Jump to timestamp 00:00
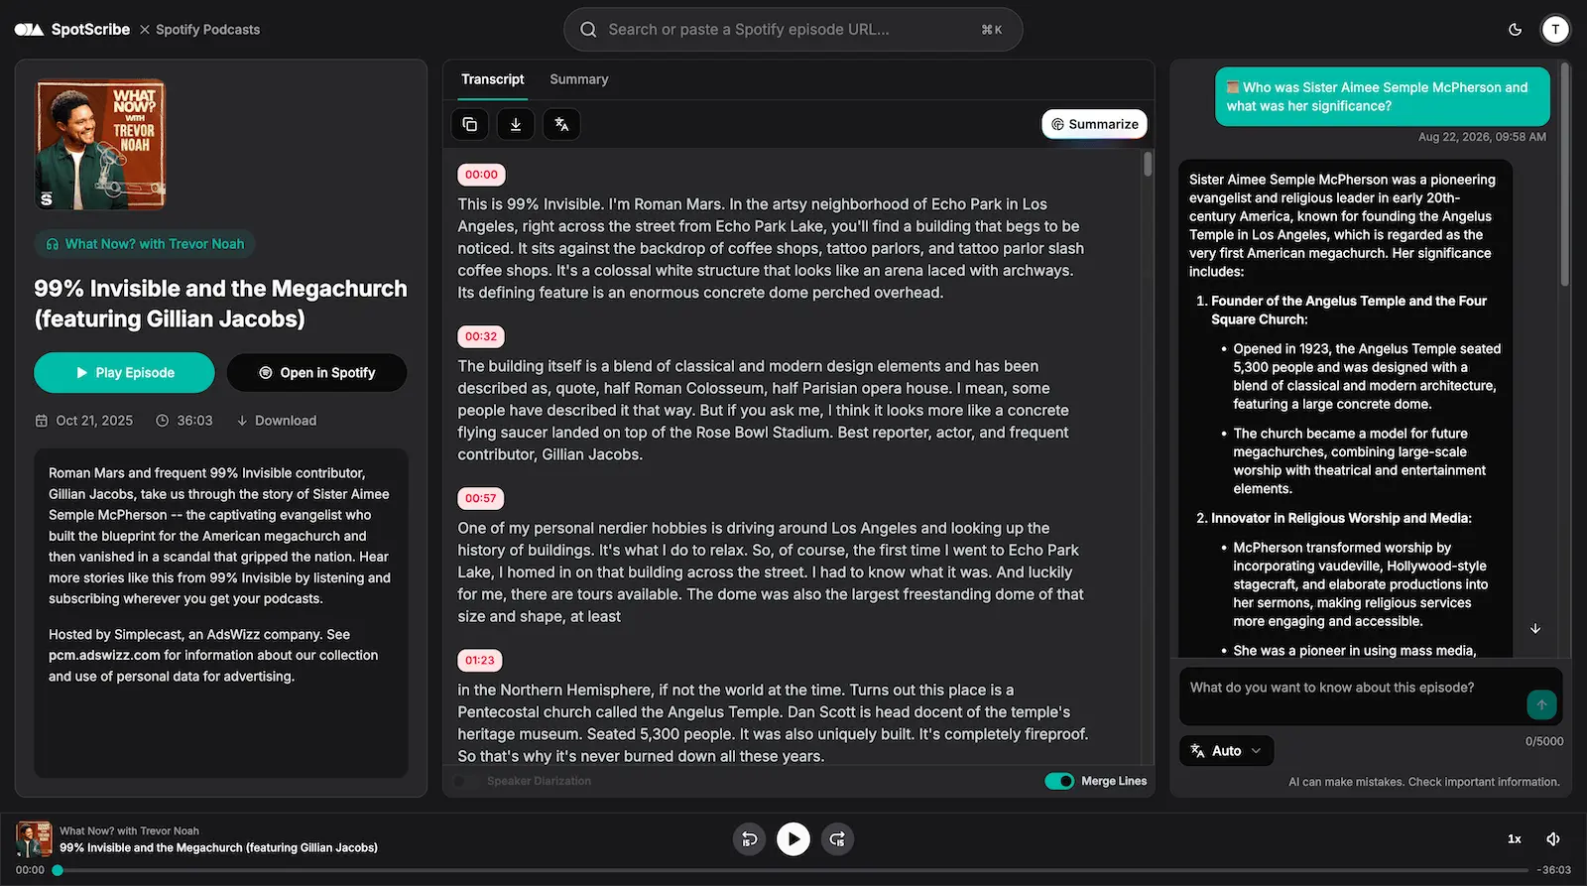The height and width of the screenshot is (886, 1587). 481,175
